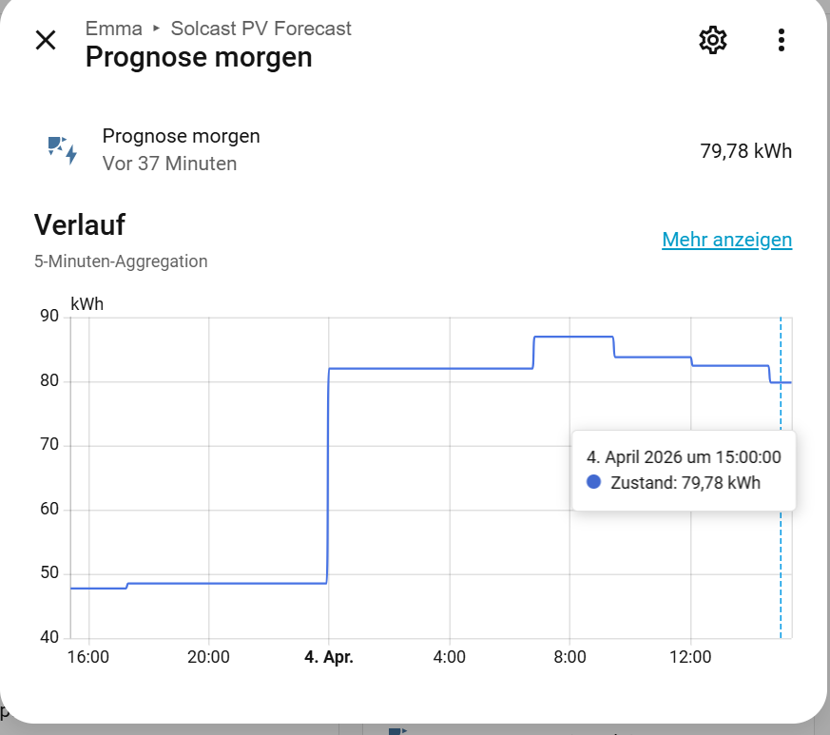Click the blue Zustand series dot in tooltip
Screen dimensions: 830x735
593,482
